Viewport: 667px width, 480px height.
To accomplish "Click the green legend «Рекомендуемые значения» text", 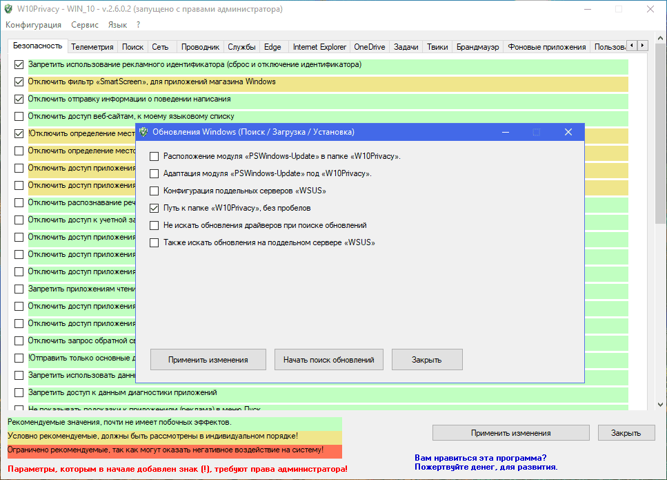I will pos(119,423).
